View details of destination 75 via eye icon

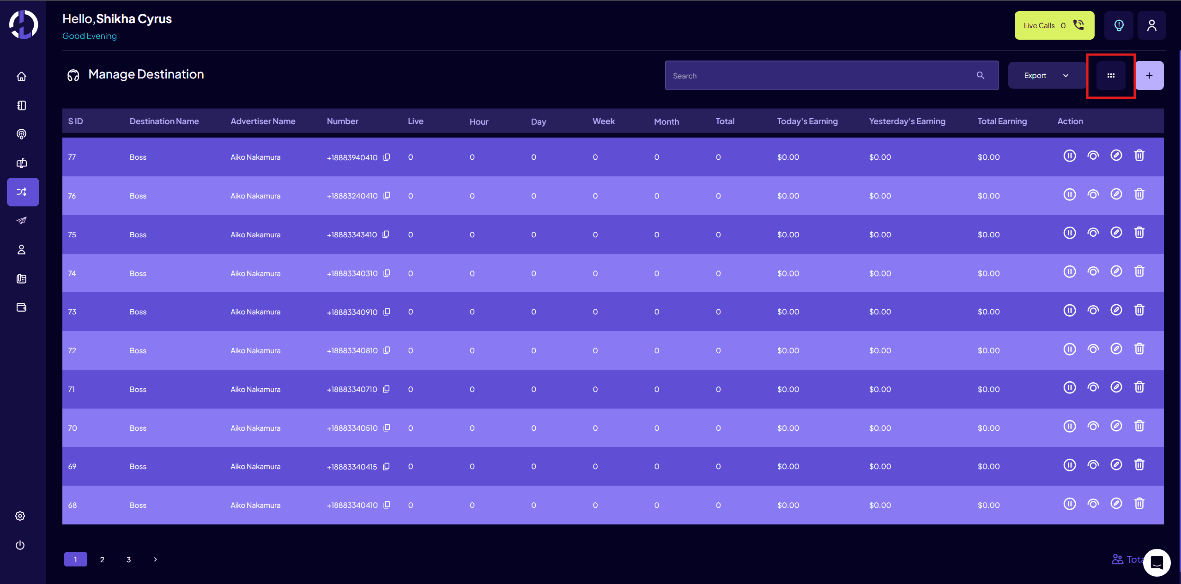1093,233
